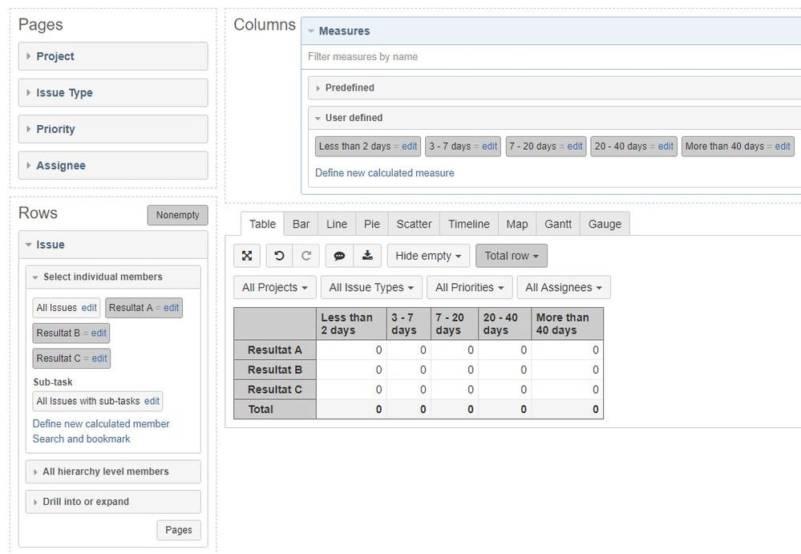Toggle the 7 - 20 days measure
The image size is (801, 554).
(x=532, y=147)
